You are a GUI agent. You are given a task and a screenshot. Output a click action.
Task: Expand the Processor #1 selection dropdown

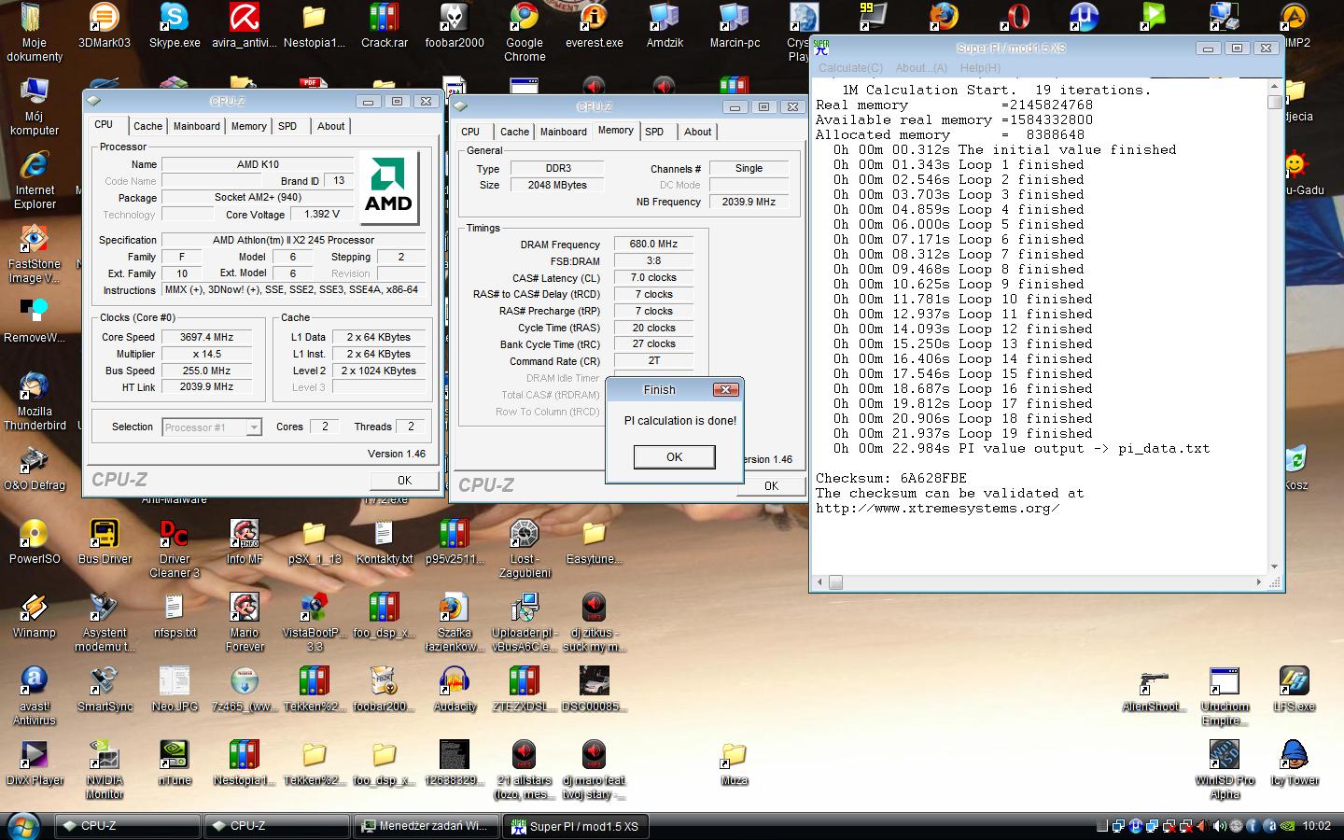click(x=253, y=427)
